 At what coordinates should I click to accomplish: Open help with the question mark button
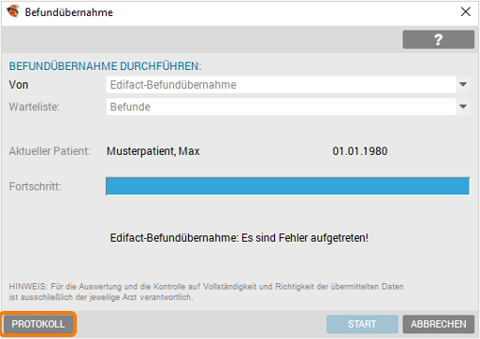coord(438,39)
